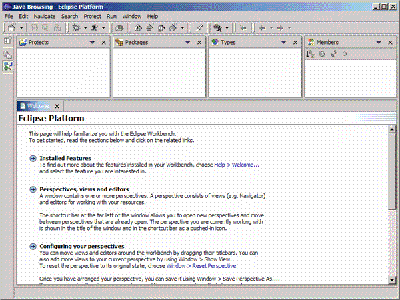Click the New wizard icon
Screen dimensions: 400x300
(11, 28)
